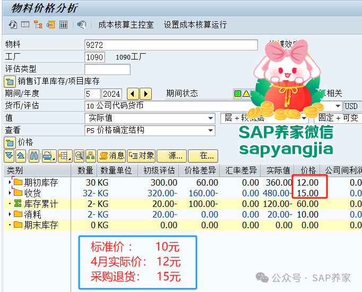The height and width of the screenshot is (292, 362).
Task: Click the organization hierarchy icon in grid toolbar
Action: 91,156
